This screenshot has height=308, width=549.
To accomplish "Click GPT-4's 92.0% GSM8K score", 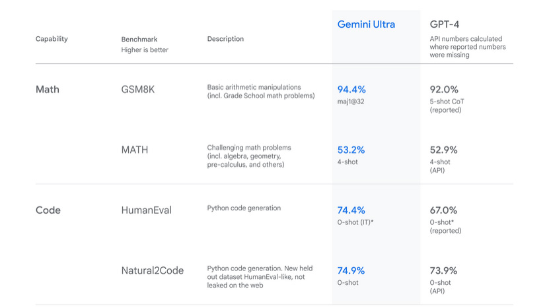I will point(444,89).
